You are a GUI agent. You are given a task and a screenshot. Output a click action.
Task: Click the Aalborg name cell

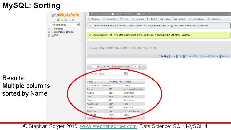pyautogui.click(x=90, y=93)
